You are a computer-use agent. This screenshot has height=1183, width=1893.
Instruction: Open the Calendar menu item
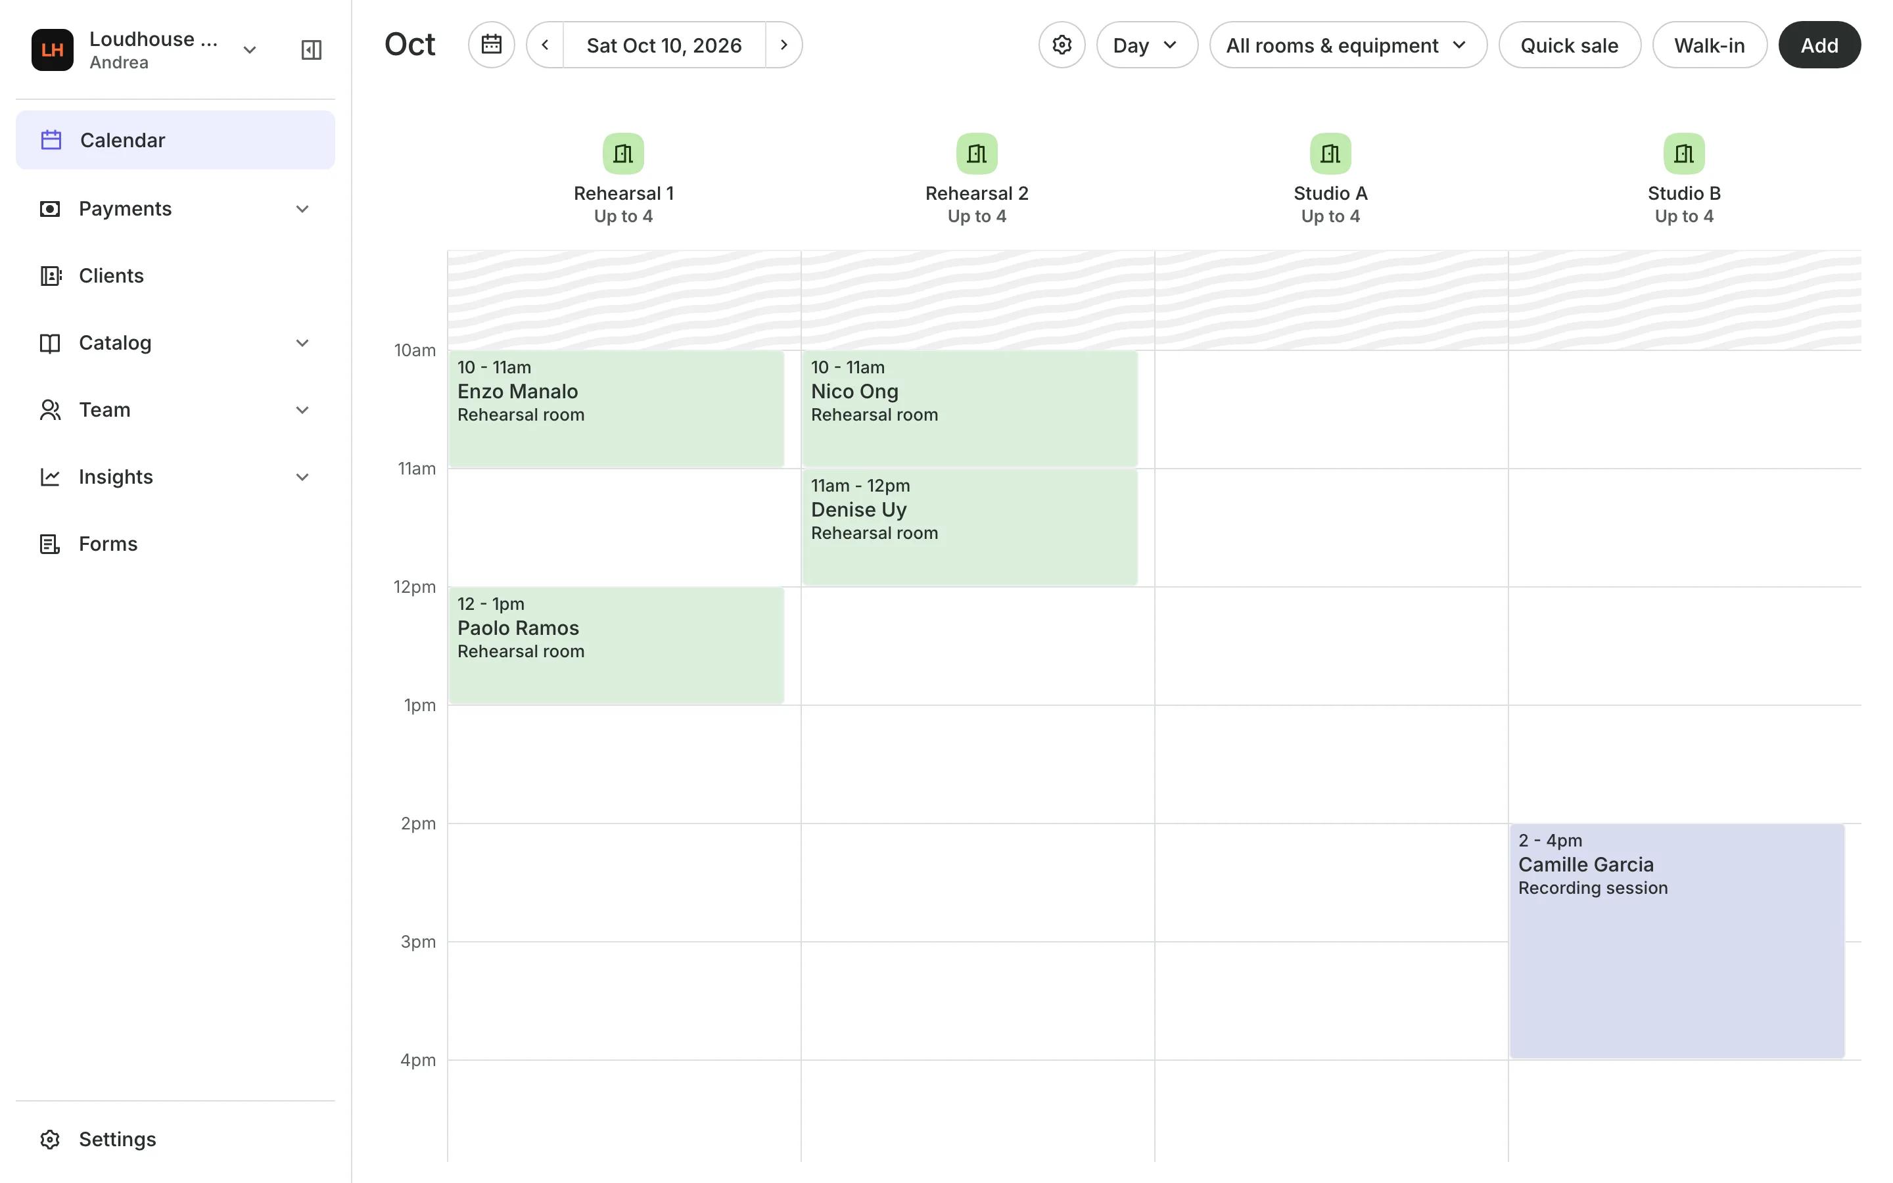(175, 140)
